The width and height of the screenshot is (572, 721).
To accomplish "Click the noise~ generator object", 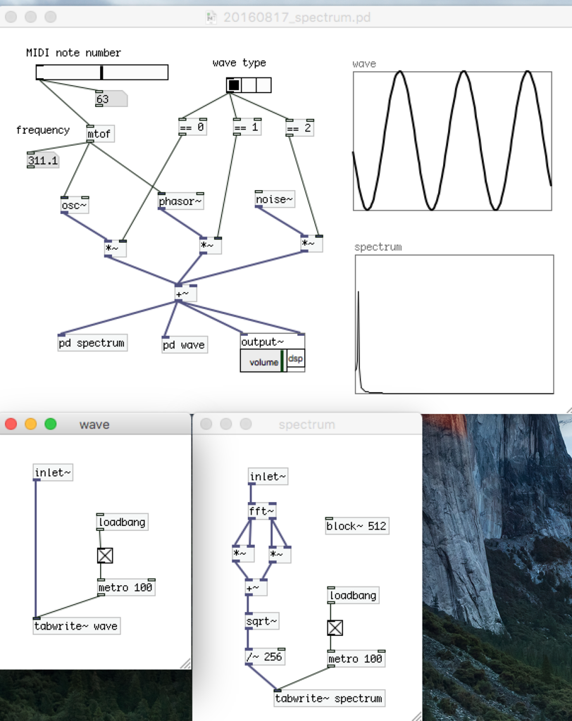I will pyautogui.click(x=273, y=199).
